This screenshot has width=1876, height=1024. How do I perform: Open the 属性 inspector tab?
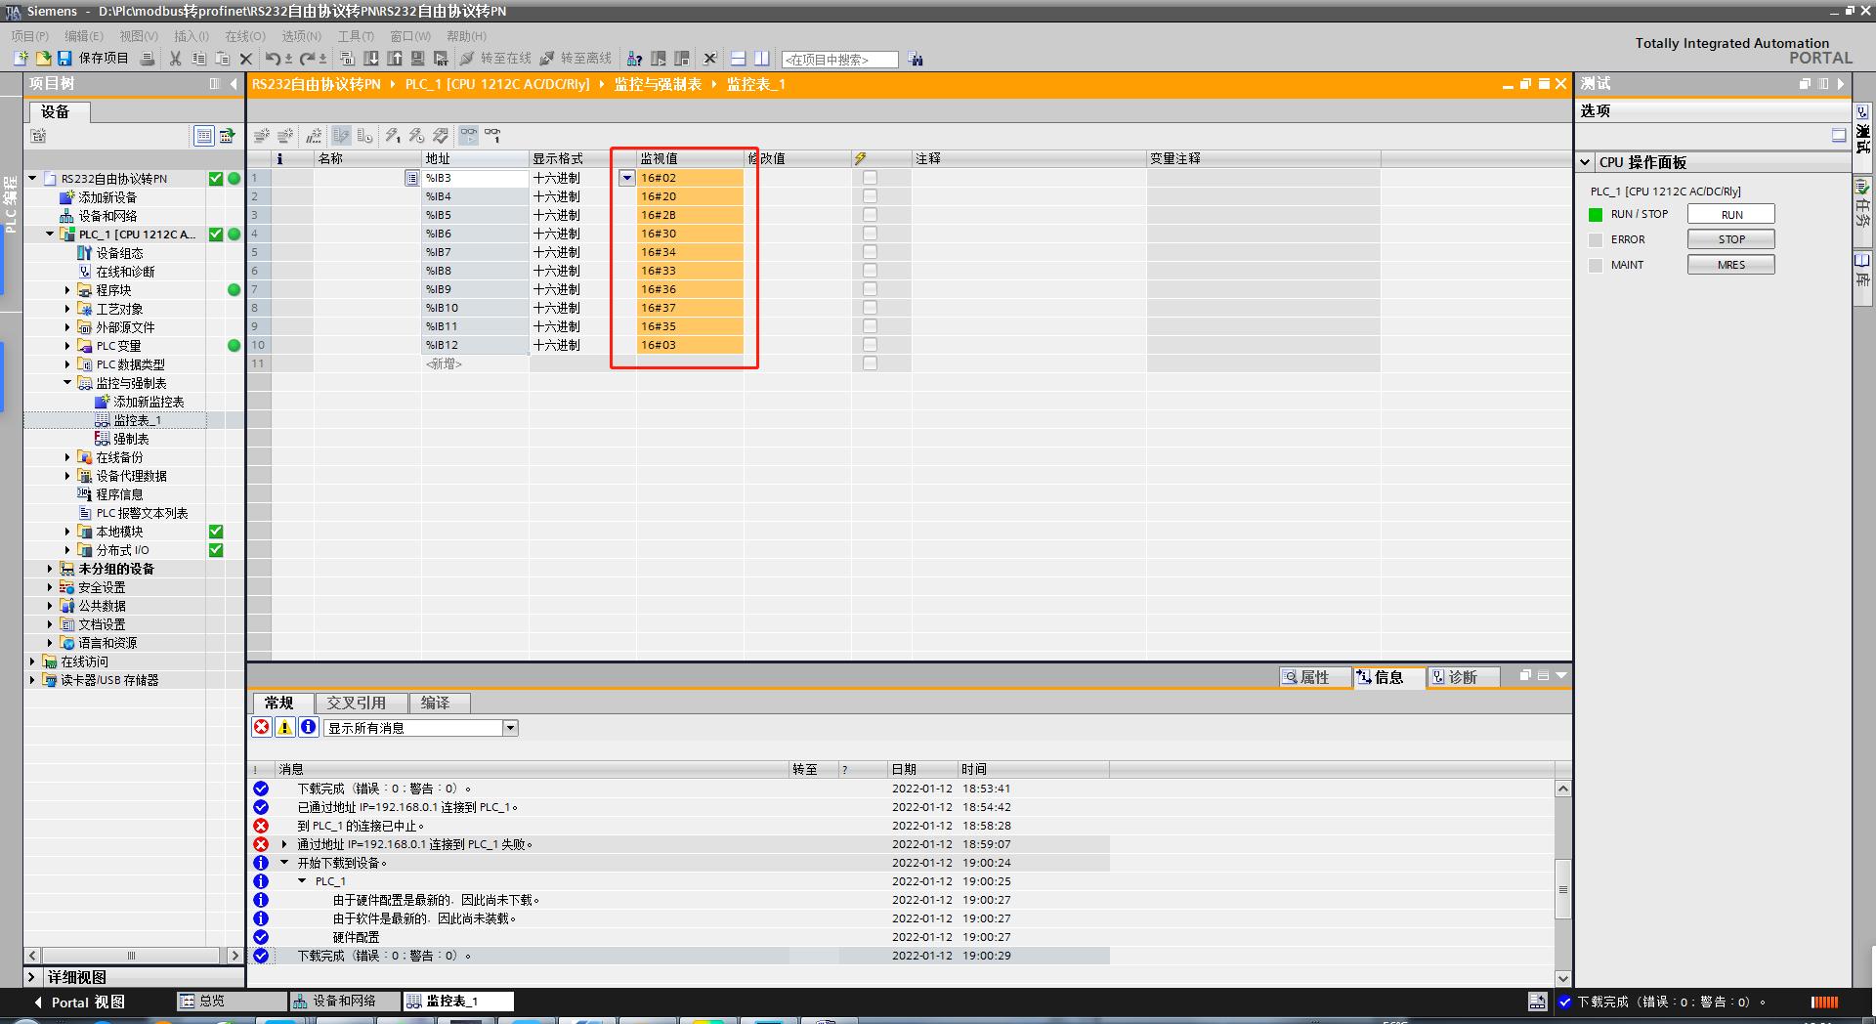tap(1315, 677)
